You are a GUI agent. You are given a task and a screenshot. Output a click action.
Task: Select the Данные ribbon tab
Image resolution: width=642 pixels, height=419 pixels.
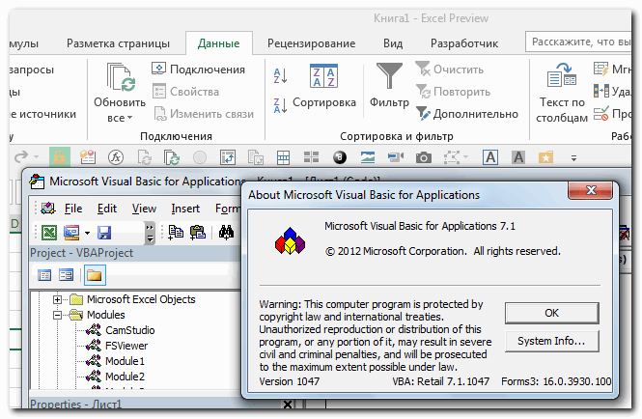(x=218, y=43)
